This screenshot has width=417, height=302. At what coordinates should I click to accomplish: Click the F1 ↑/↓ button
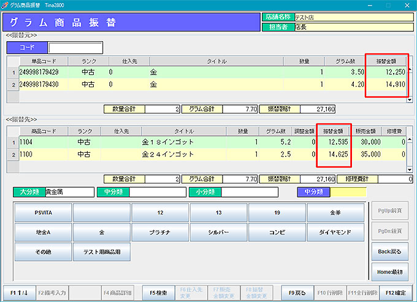click(x=19, y=293)
